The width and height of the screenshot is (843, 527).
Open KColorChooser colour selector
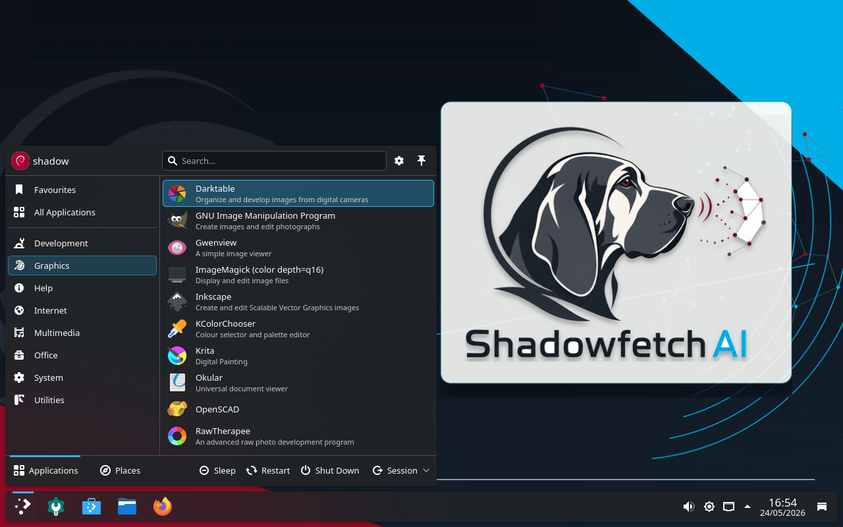[298, 329]
